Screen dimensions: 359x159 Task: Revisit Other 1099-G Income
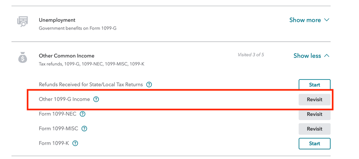(x=314, y=99)
